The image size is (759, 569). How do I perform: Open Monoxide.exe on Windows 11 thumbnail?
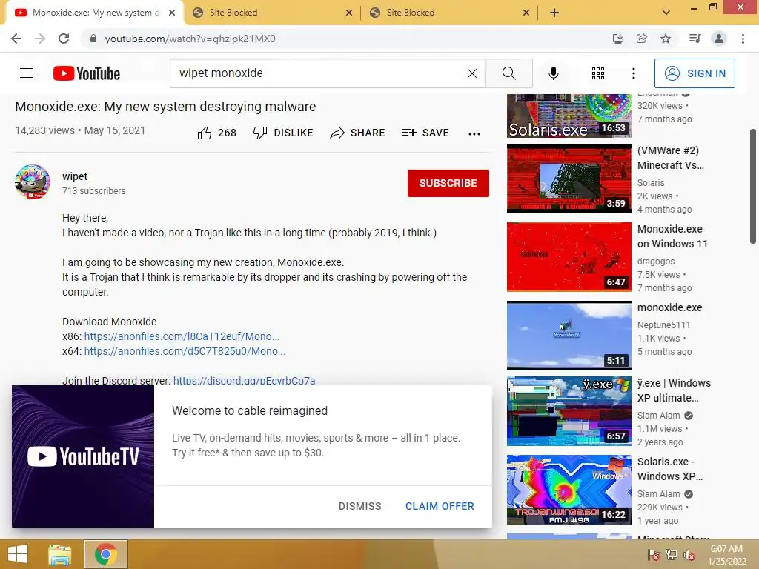pos(569,257)
